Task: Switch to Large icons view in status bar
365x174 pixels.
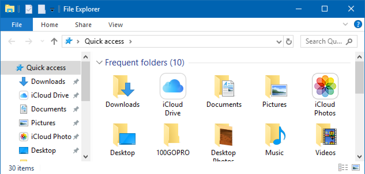Action: click(x=356, y=167)
